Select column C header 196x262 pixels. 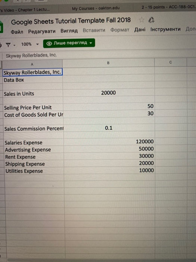pos(170,63)
